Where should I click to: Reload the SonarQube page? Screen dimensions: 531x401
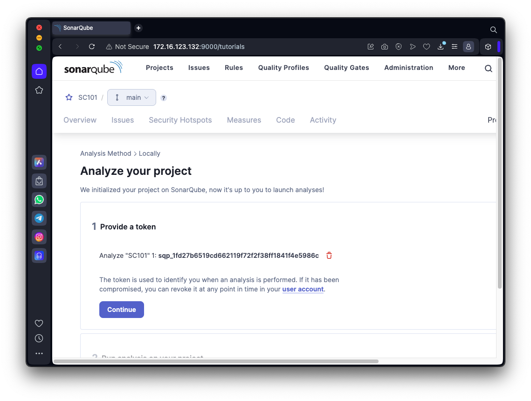point(92,47)
